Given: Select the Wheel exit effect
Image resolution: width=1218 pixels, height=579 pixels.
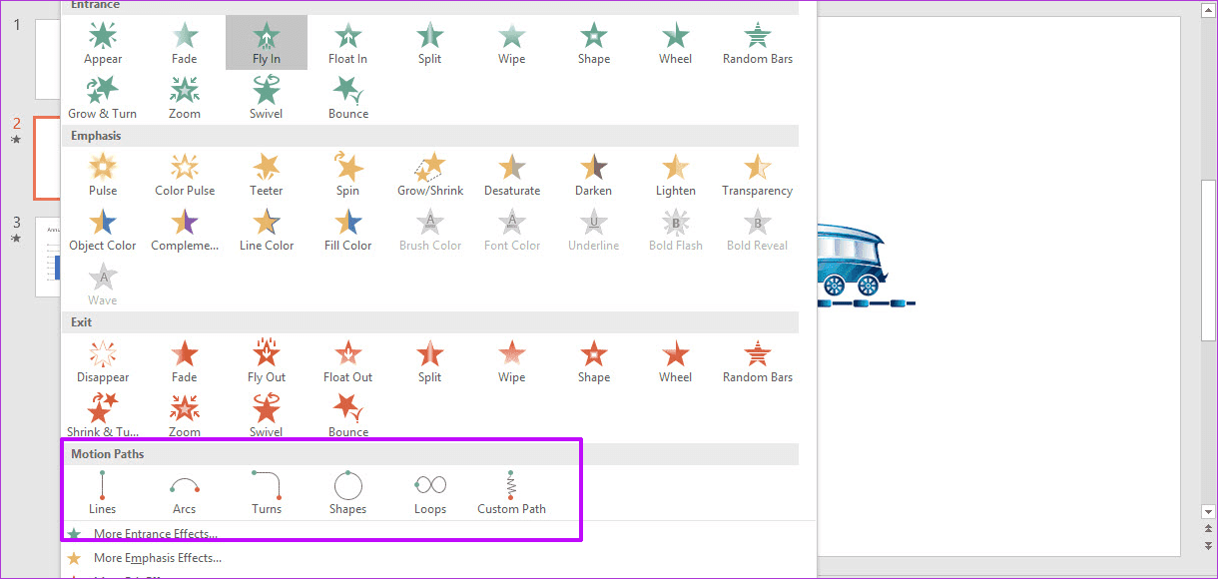Looking at the screenshot, I should 676,361.
